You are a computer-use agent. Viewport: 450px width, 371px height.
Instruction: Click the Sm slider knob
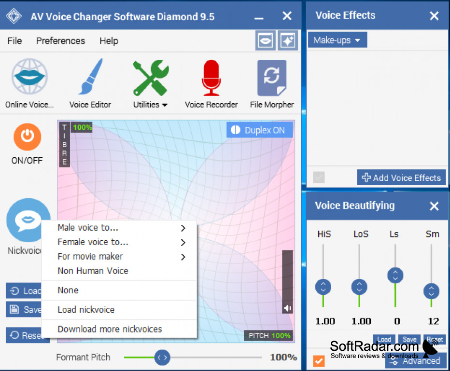point(431,291)
